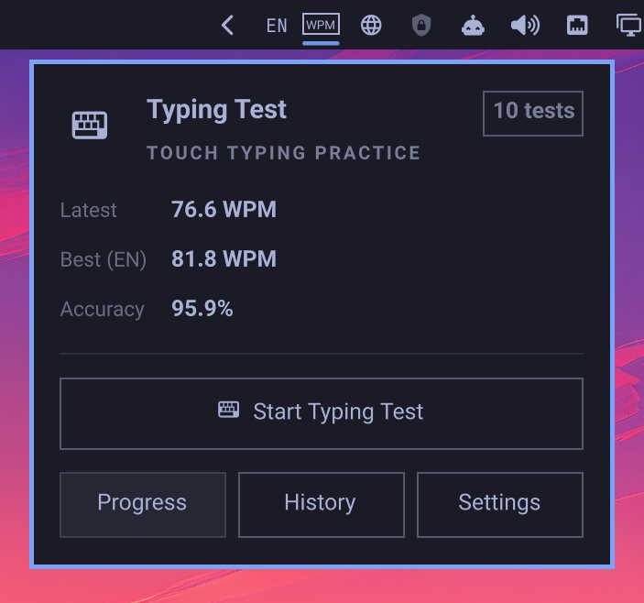Select the Typing Test heading
Screen dimensions: 644x603
click(216, 110)
